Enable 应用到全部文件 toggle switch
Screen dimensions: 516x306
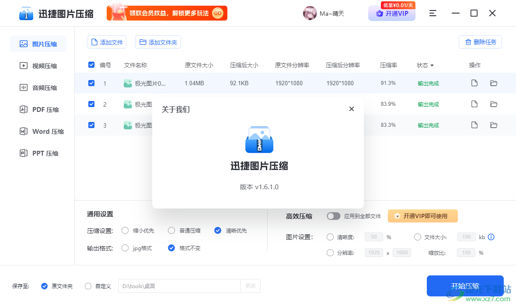[333, 216]
